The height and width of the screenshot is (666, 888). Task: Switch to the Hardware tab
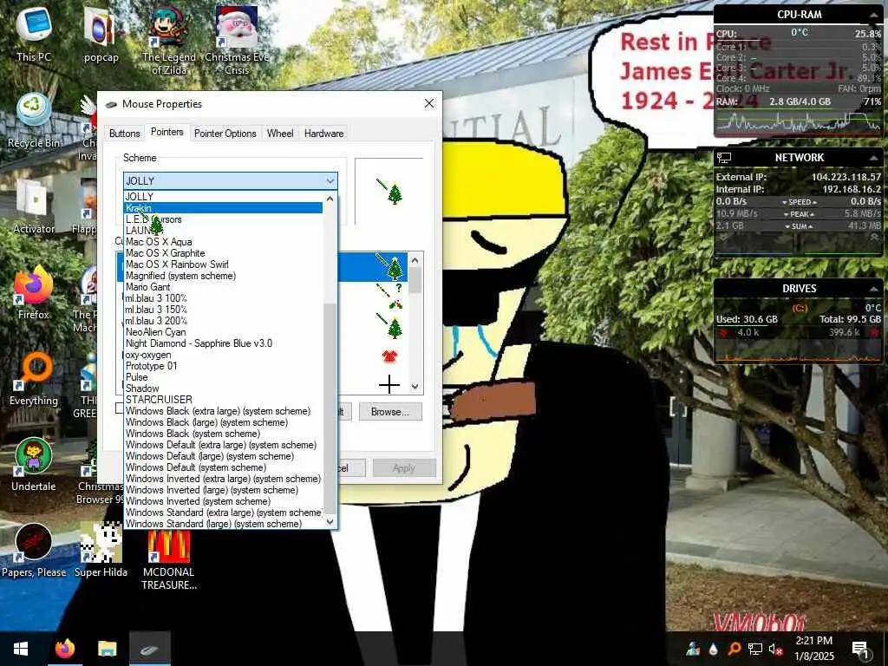pyautogui.click(x=324, y=134)
